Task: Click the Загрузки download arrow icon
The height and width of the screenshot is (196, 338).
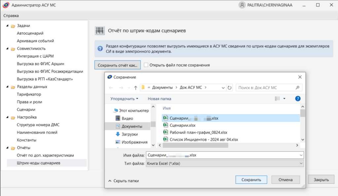Action: [x=118, y=134]
